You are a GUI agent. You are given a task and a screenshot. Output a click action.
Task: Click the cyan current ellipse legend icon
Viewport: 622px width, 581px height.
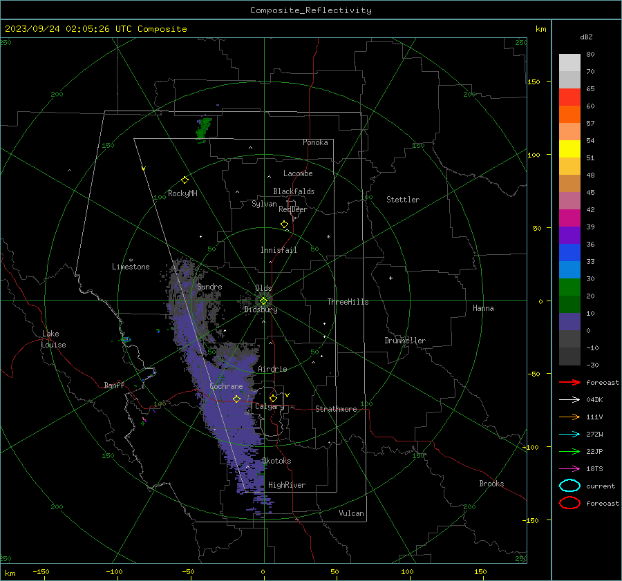(569, 486)
